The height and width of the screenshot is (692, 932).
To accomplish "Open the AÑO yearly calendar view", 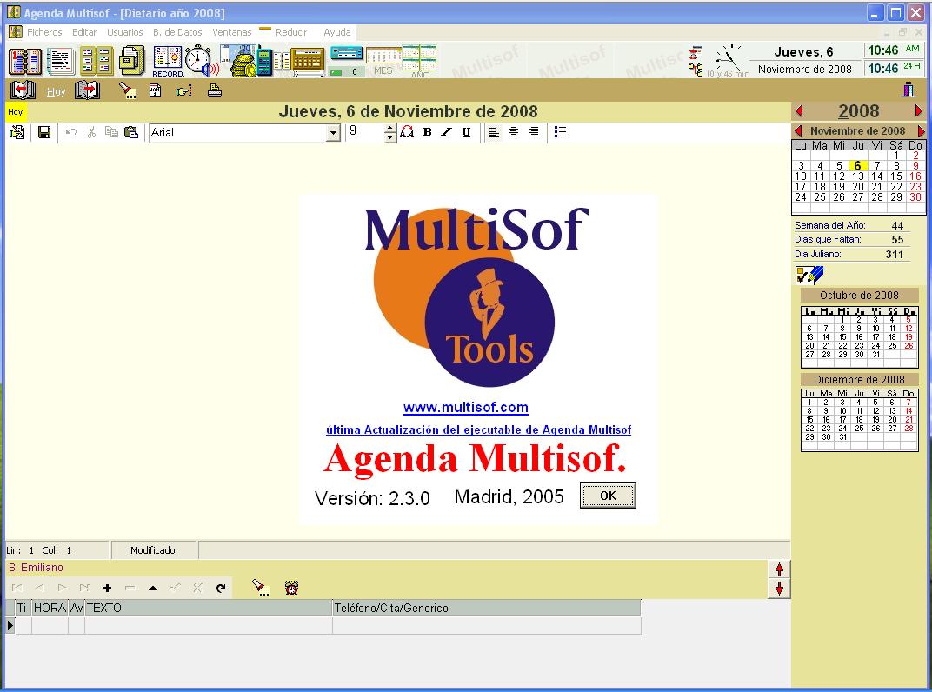I will (420, 61).
